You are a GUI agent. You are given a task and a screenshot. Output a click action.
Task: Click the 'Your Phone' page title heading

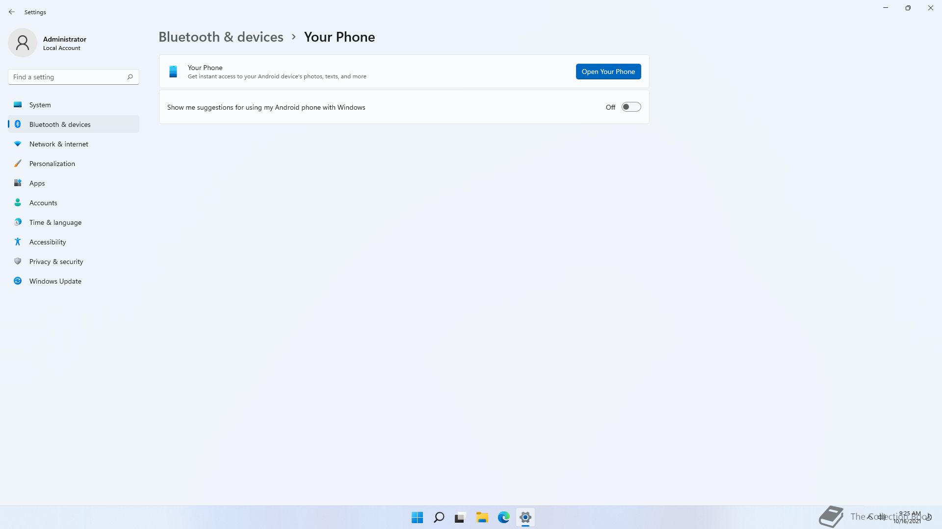[340, 37]
